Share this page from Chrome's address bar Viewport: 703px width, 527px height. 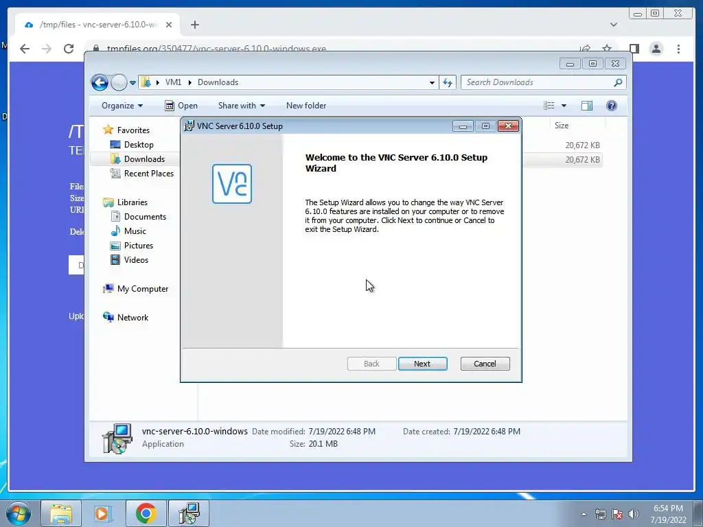585,49
